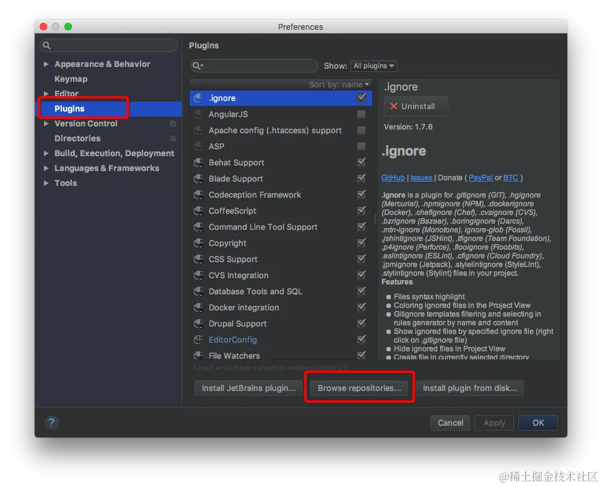
Task: Open the Issues link
Action: click(421, 178)
